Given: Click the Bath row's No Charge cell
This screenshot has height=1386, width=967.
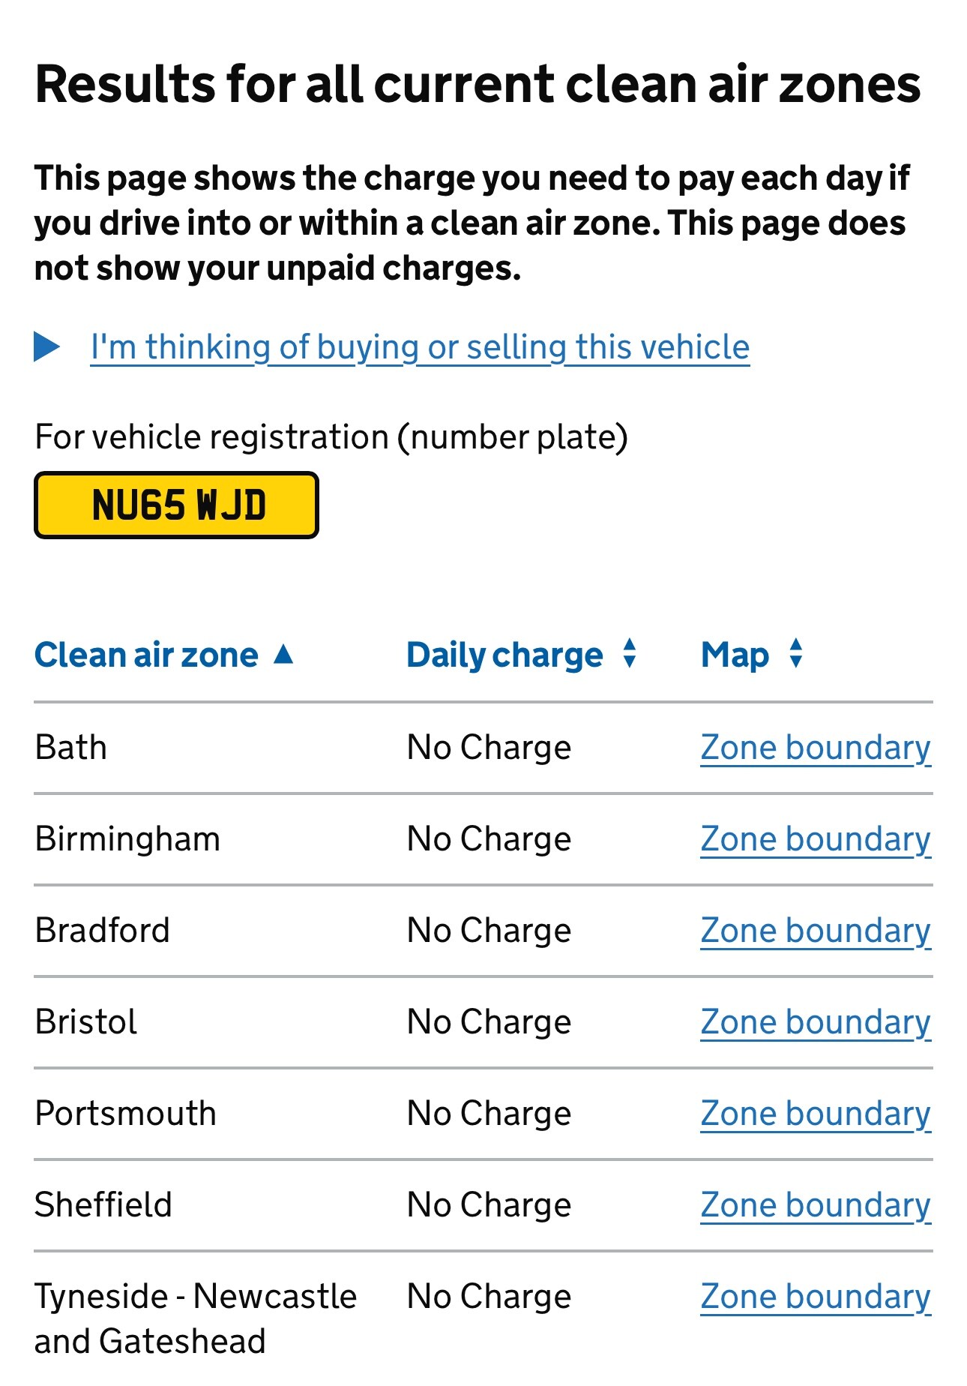Looking at the screenshot, I should (489, 748).
